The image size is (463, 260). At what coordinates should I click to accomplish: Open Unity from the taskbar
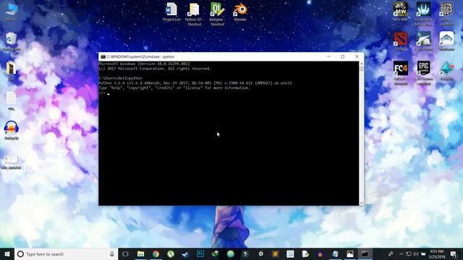[260, 253]
